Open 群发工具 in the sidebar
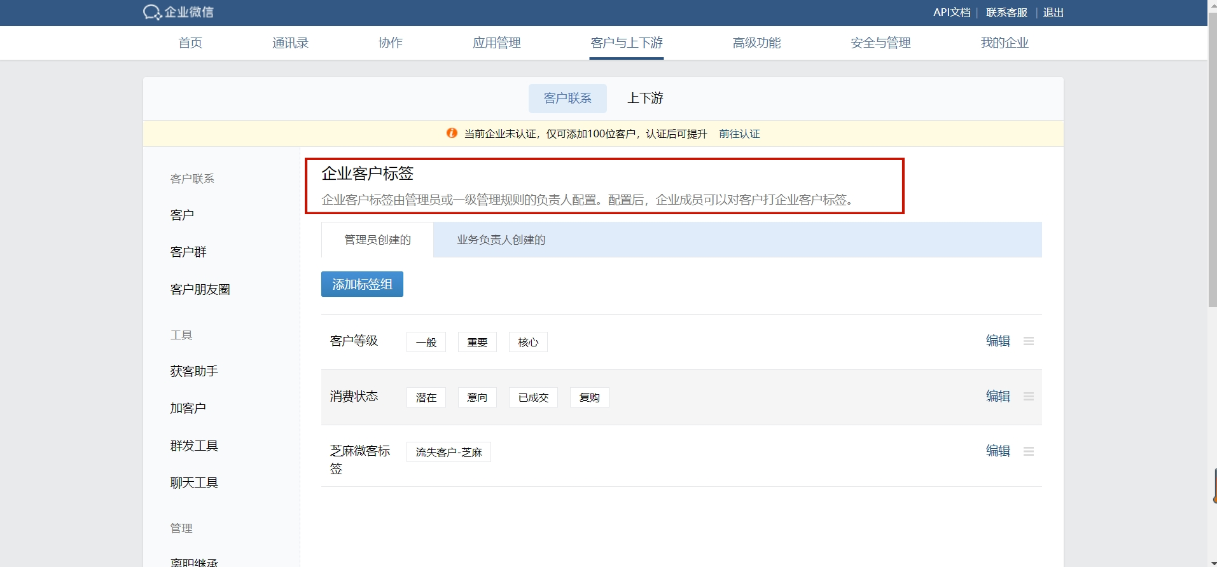This screenshot has width=1217, height=567. (194, 446)
